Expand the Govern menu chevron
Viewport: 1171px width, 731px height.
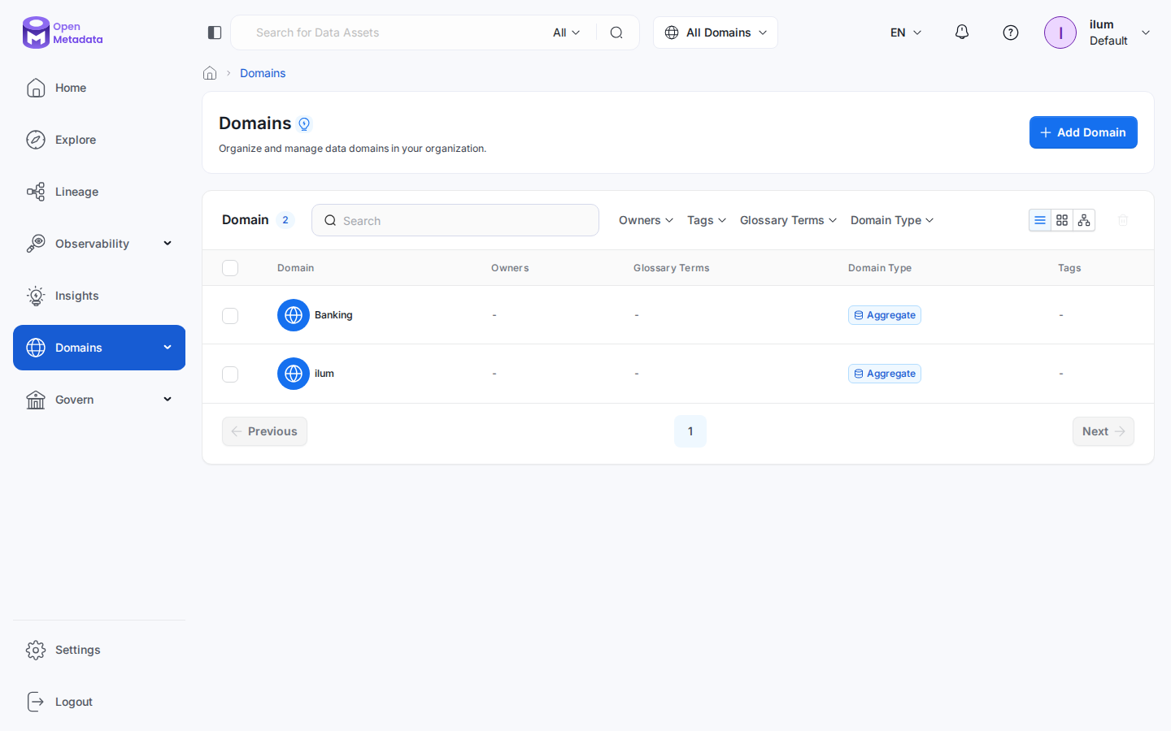pos(168,400)
